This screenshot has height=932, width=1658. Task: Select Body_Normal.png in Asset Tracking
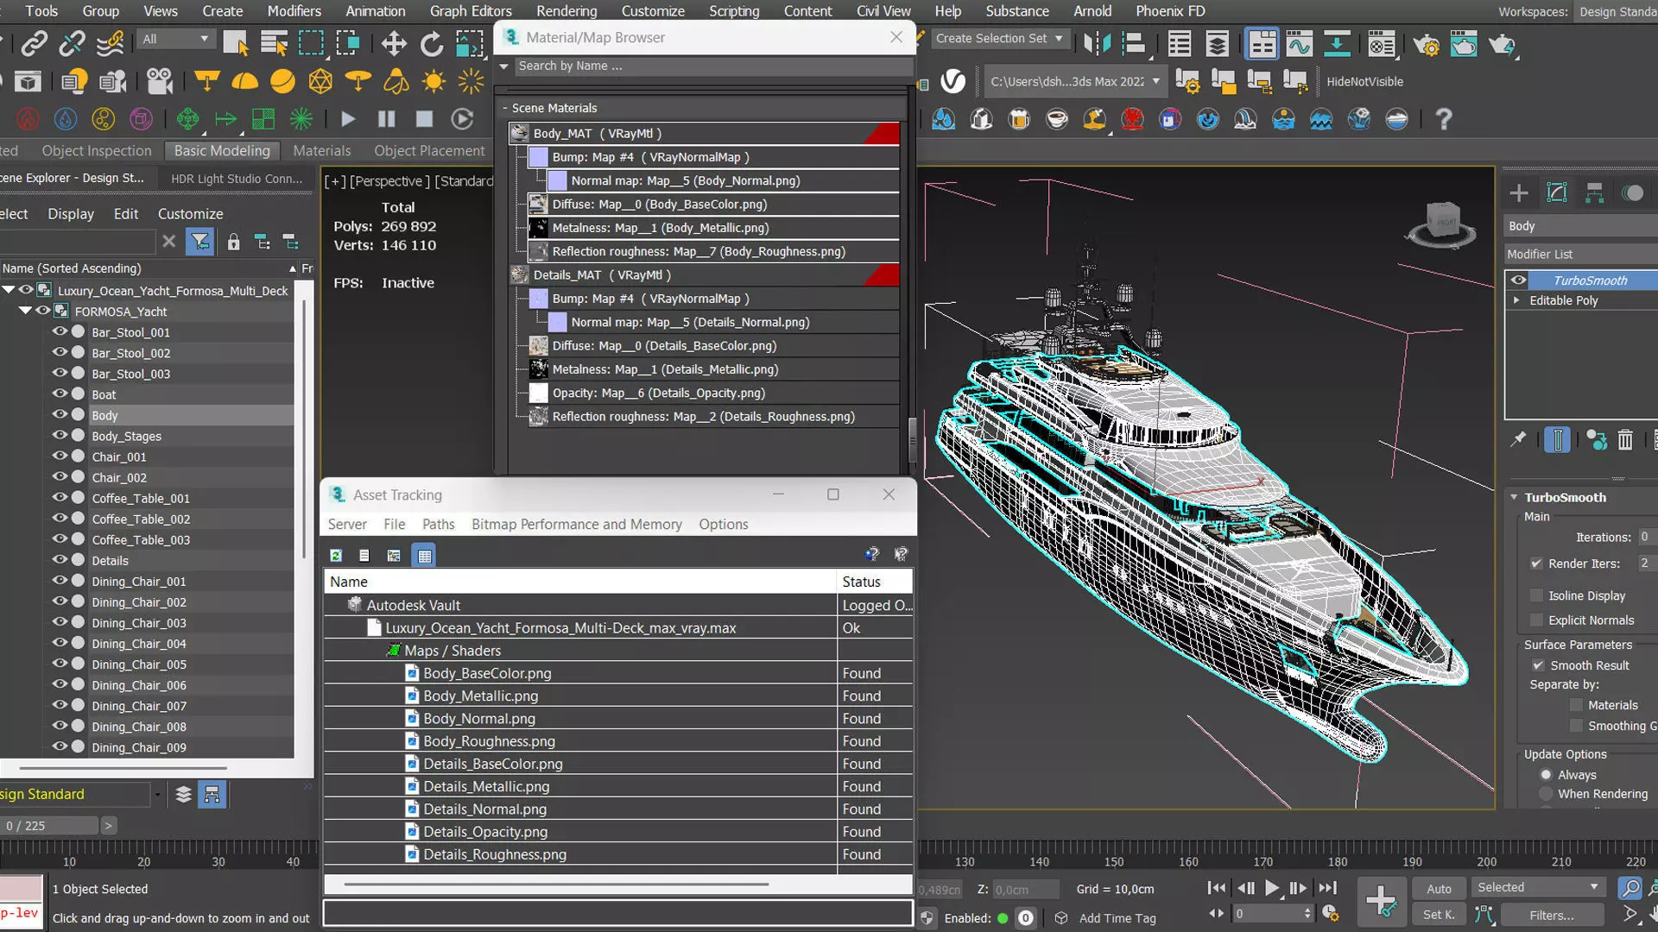[478, 718]
